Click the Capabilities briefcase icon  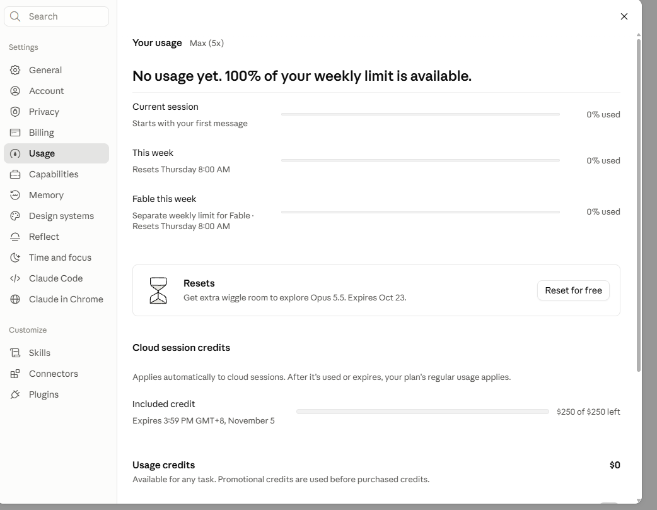pyautogui.click(x=15, y=174)
